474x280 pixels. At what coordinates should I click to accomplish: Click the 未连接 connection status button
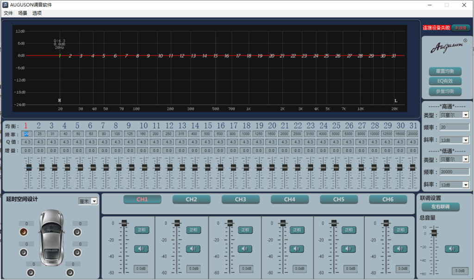point(461,28)
